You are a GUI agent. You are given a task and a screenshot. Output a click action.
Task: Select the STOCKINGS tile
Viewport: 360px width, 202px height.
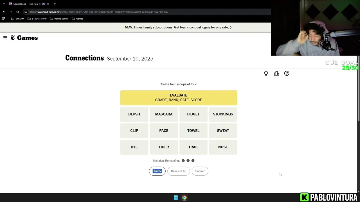223,114
